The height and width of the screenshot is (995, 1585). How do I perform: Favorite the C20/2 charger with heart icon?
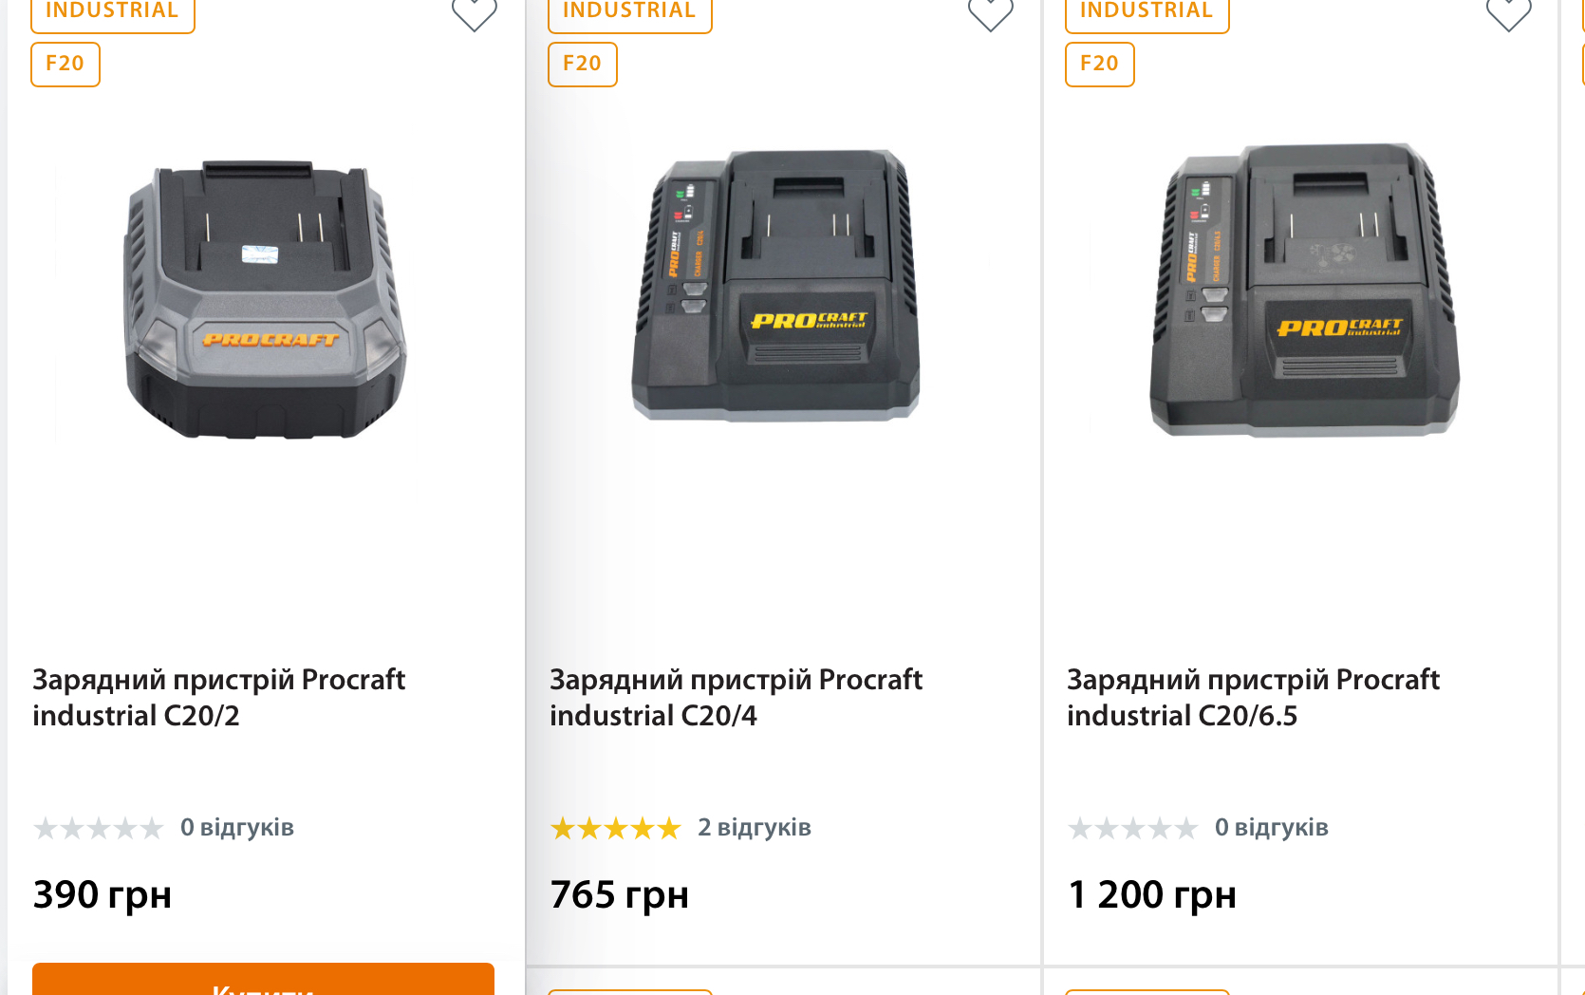474,13
